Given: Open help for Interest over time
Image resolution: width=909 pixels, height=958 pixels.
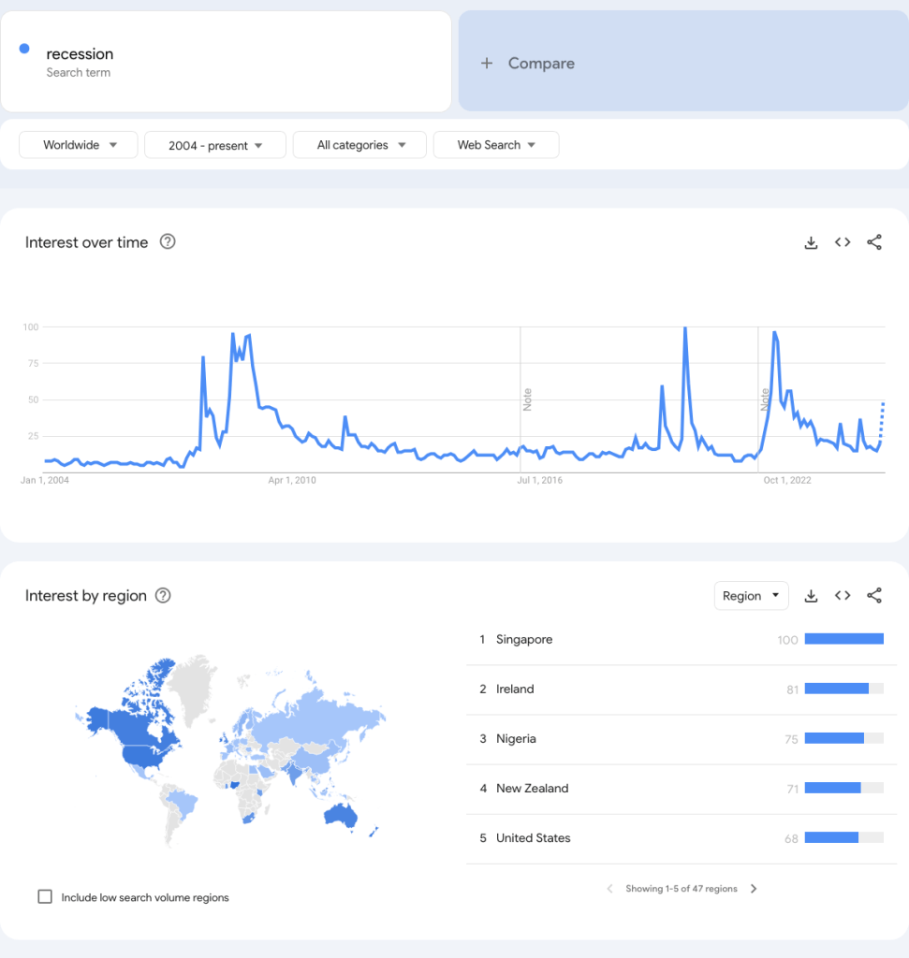Looking at the screenshot, I should pyautogui.click(x=168, y=241).
